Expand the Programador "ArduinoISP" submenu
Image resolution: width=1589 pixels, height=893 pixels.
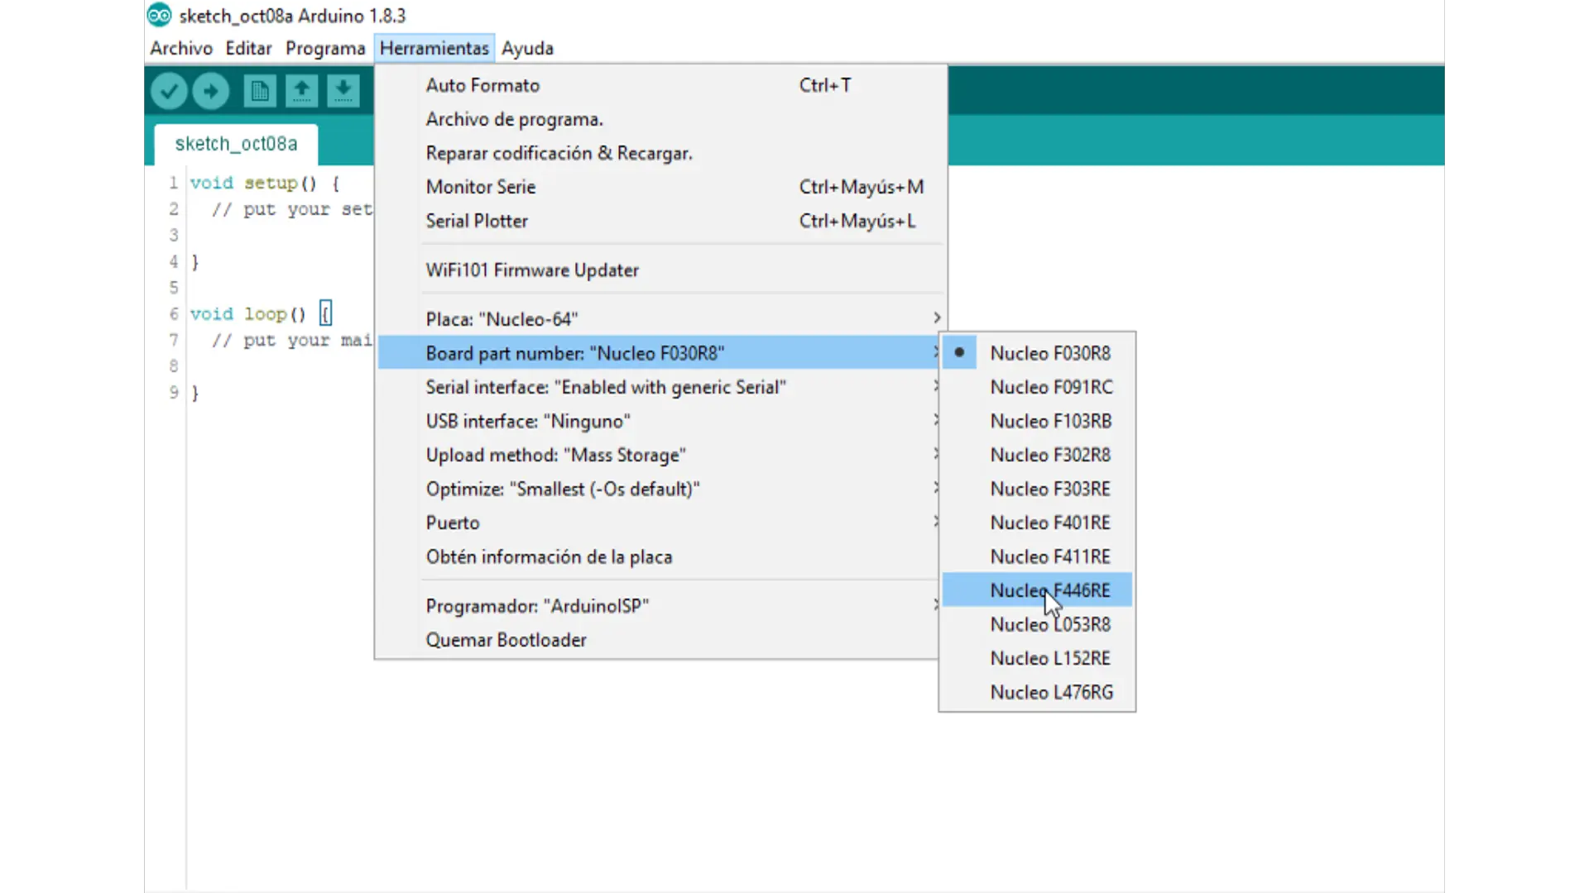(659, 606)
